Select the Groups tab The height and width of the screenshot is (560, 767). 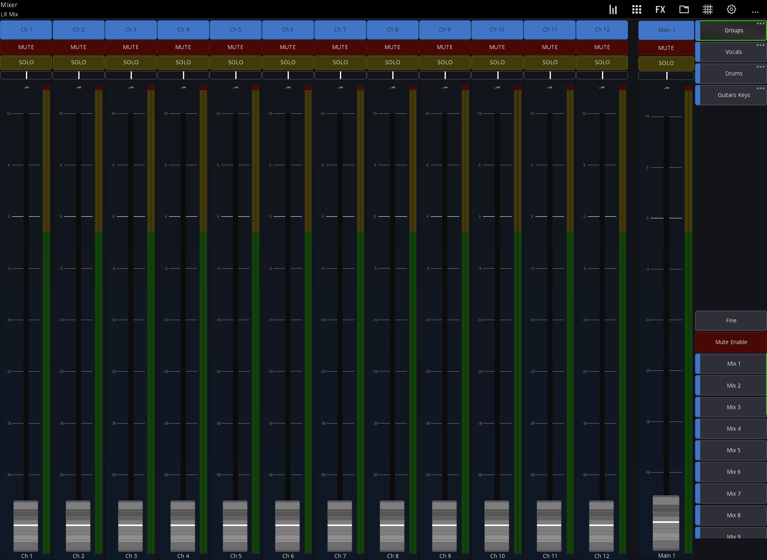[x=731, y=30]
